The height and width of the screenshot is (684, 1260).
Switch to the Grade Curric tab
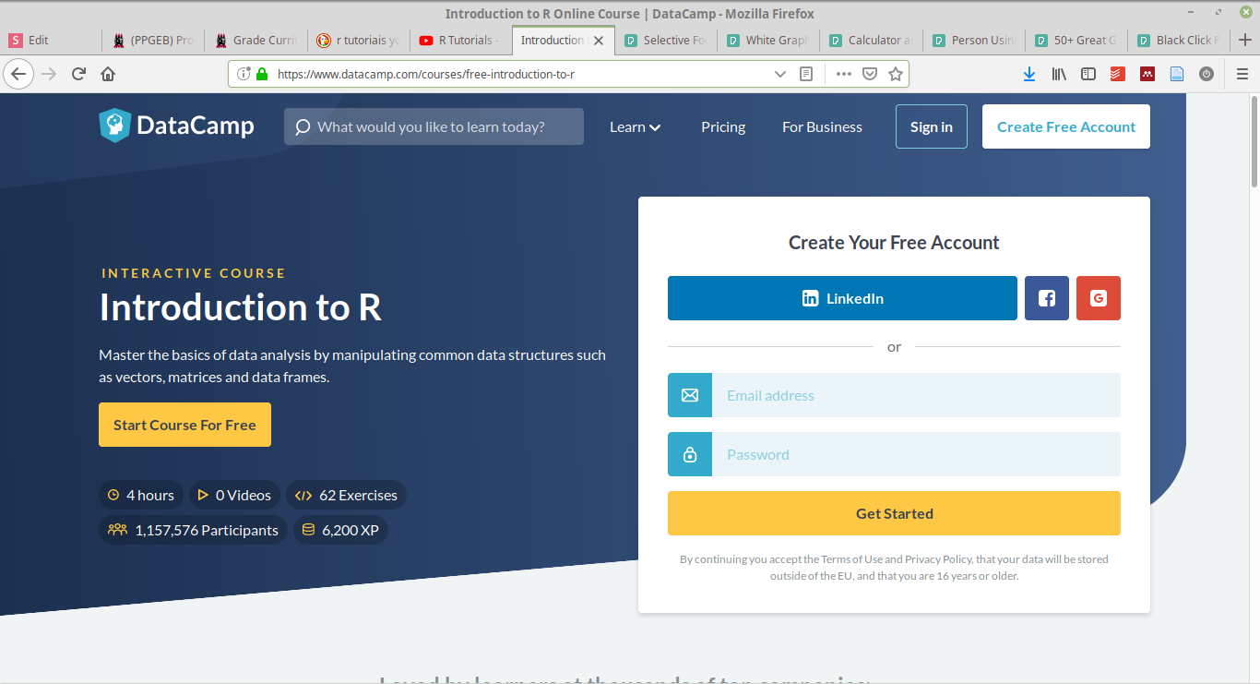255,41
